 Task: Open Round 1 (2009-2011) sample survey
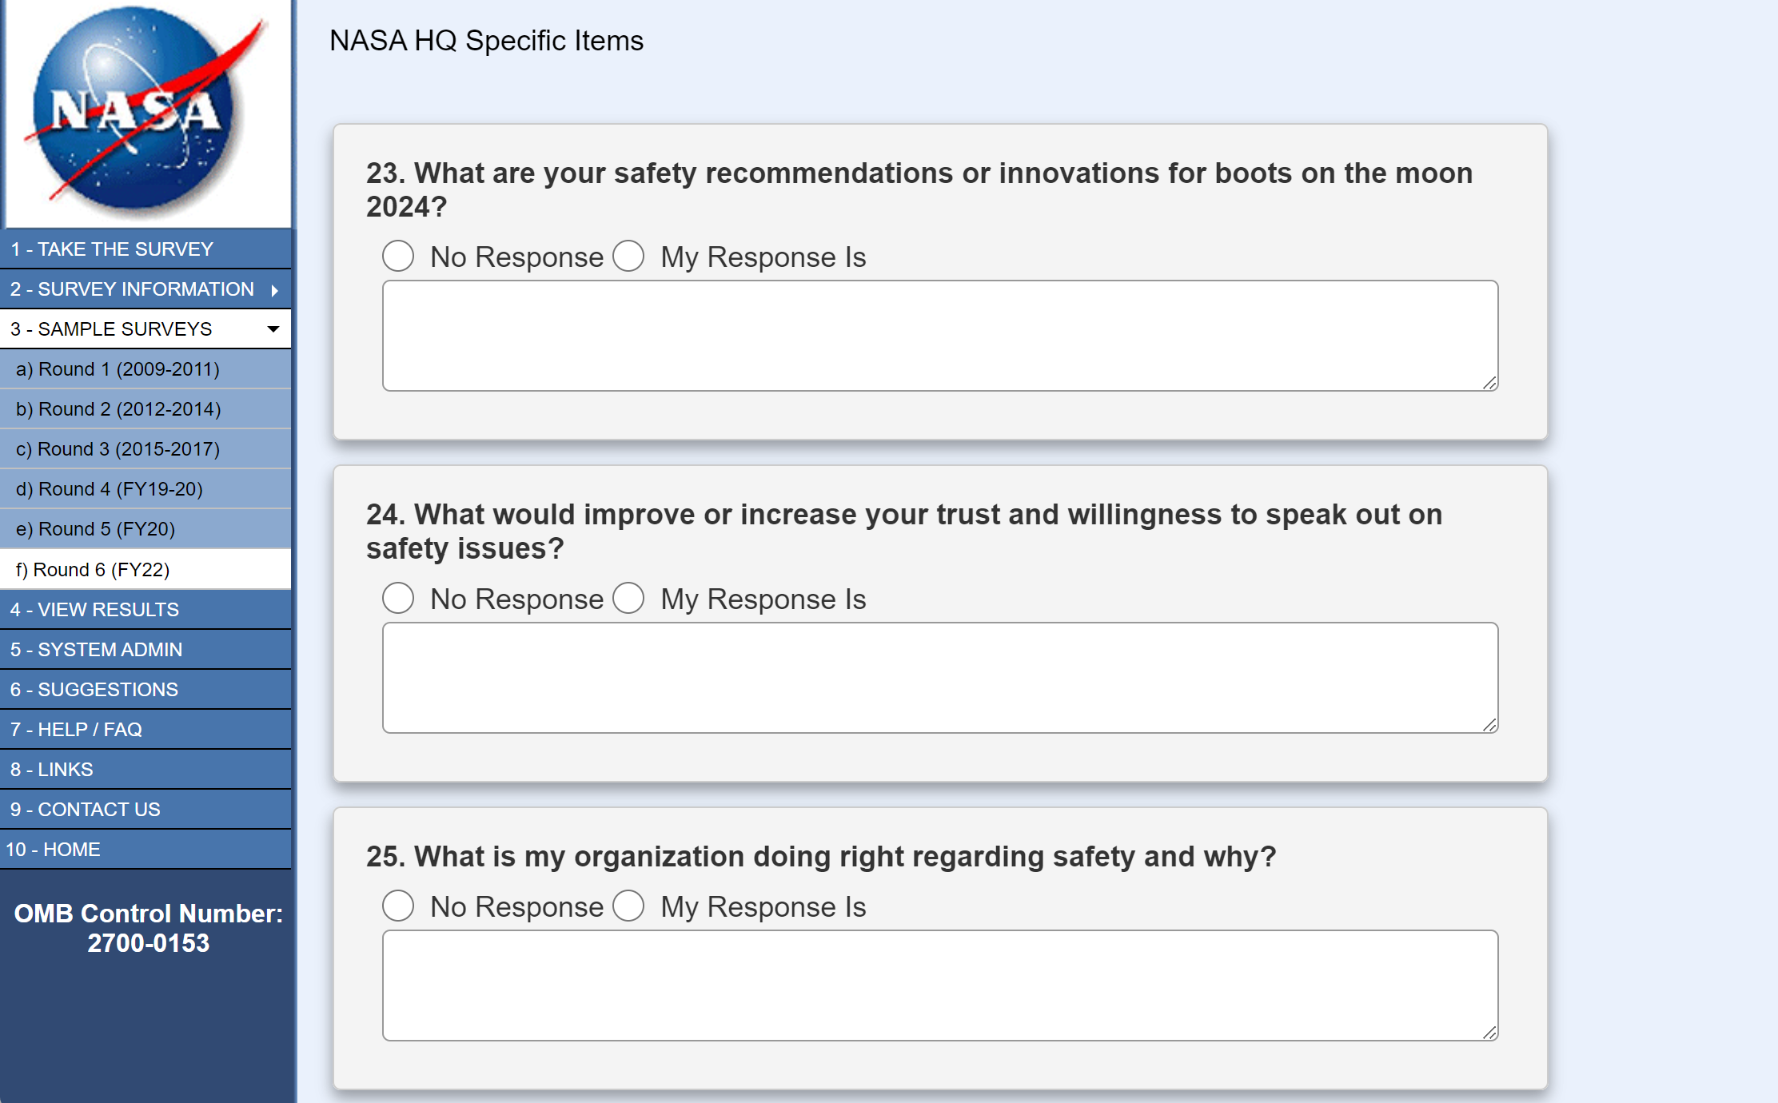coord(118,369)
